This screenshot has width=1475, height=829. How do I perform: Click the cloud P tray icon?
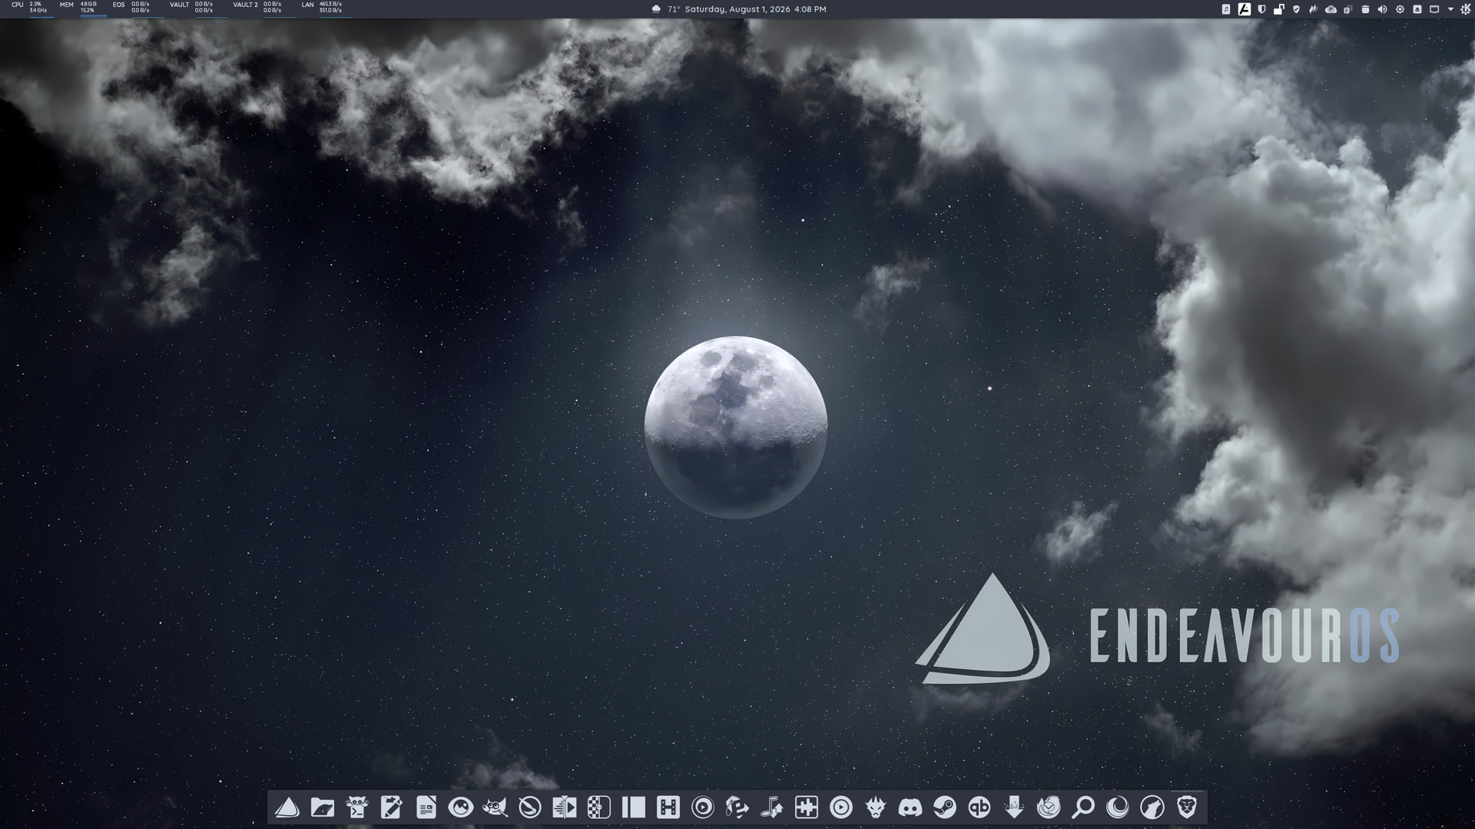point(1331,9)
